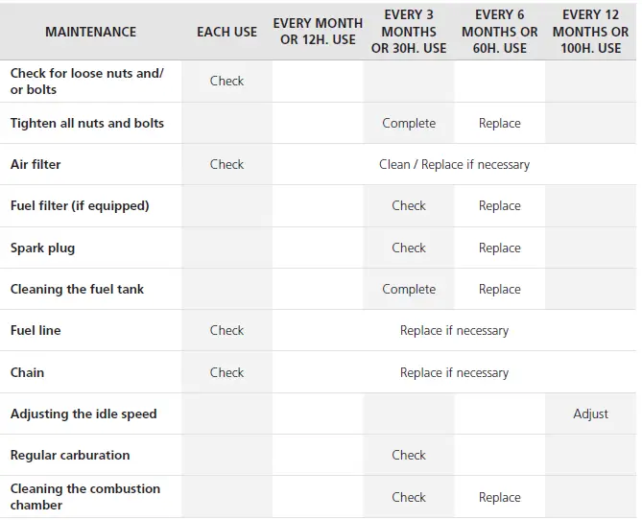The height and width of the screenshot is (520, 642).
Task: Select the "Fuel filter (if equipped)" label
Action: click(80, 205)
